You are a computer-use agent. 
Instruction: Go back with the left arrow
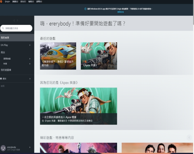point(14,21)
